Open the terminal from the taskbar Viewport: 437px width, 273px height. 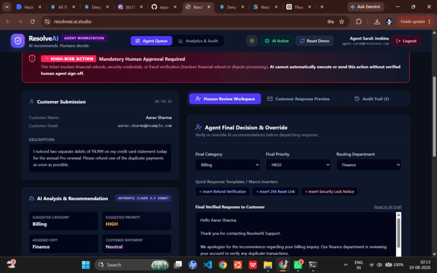(x=313, y=265)
